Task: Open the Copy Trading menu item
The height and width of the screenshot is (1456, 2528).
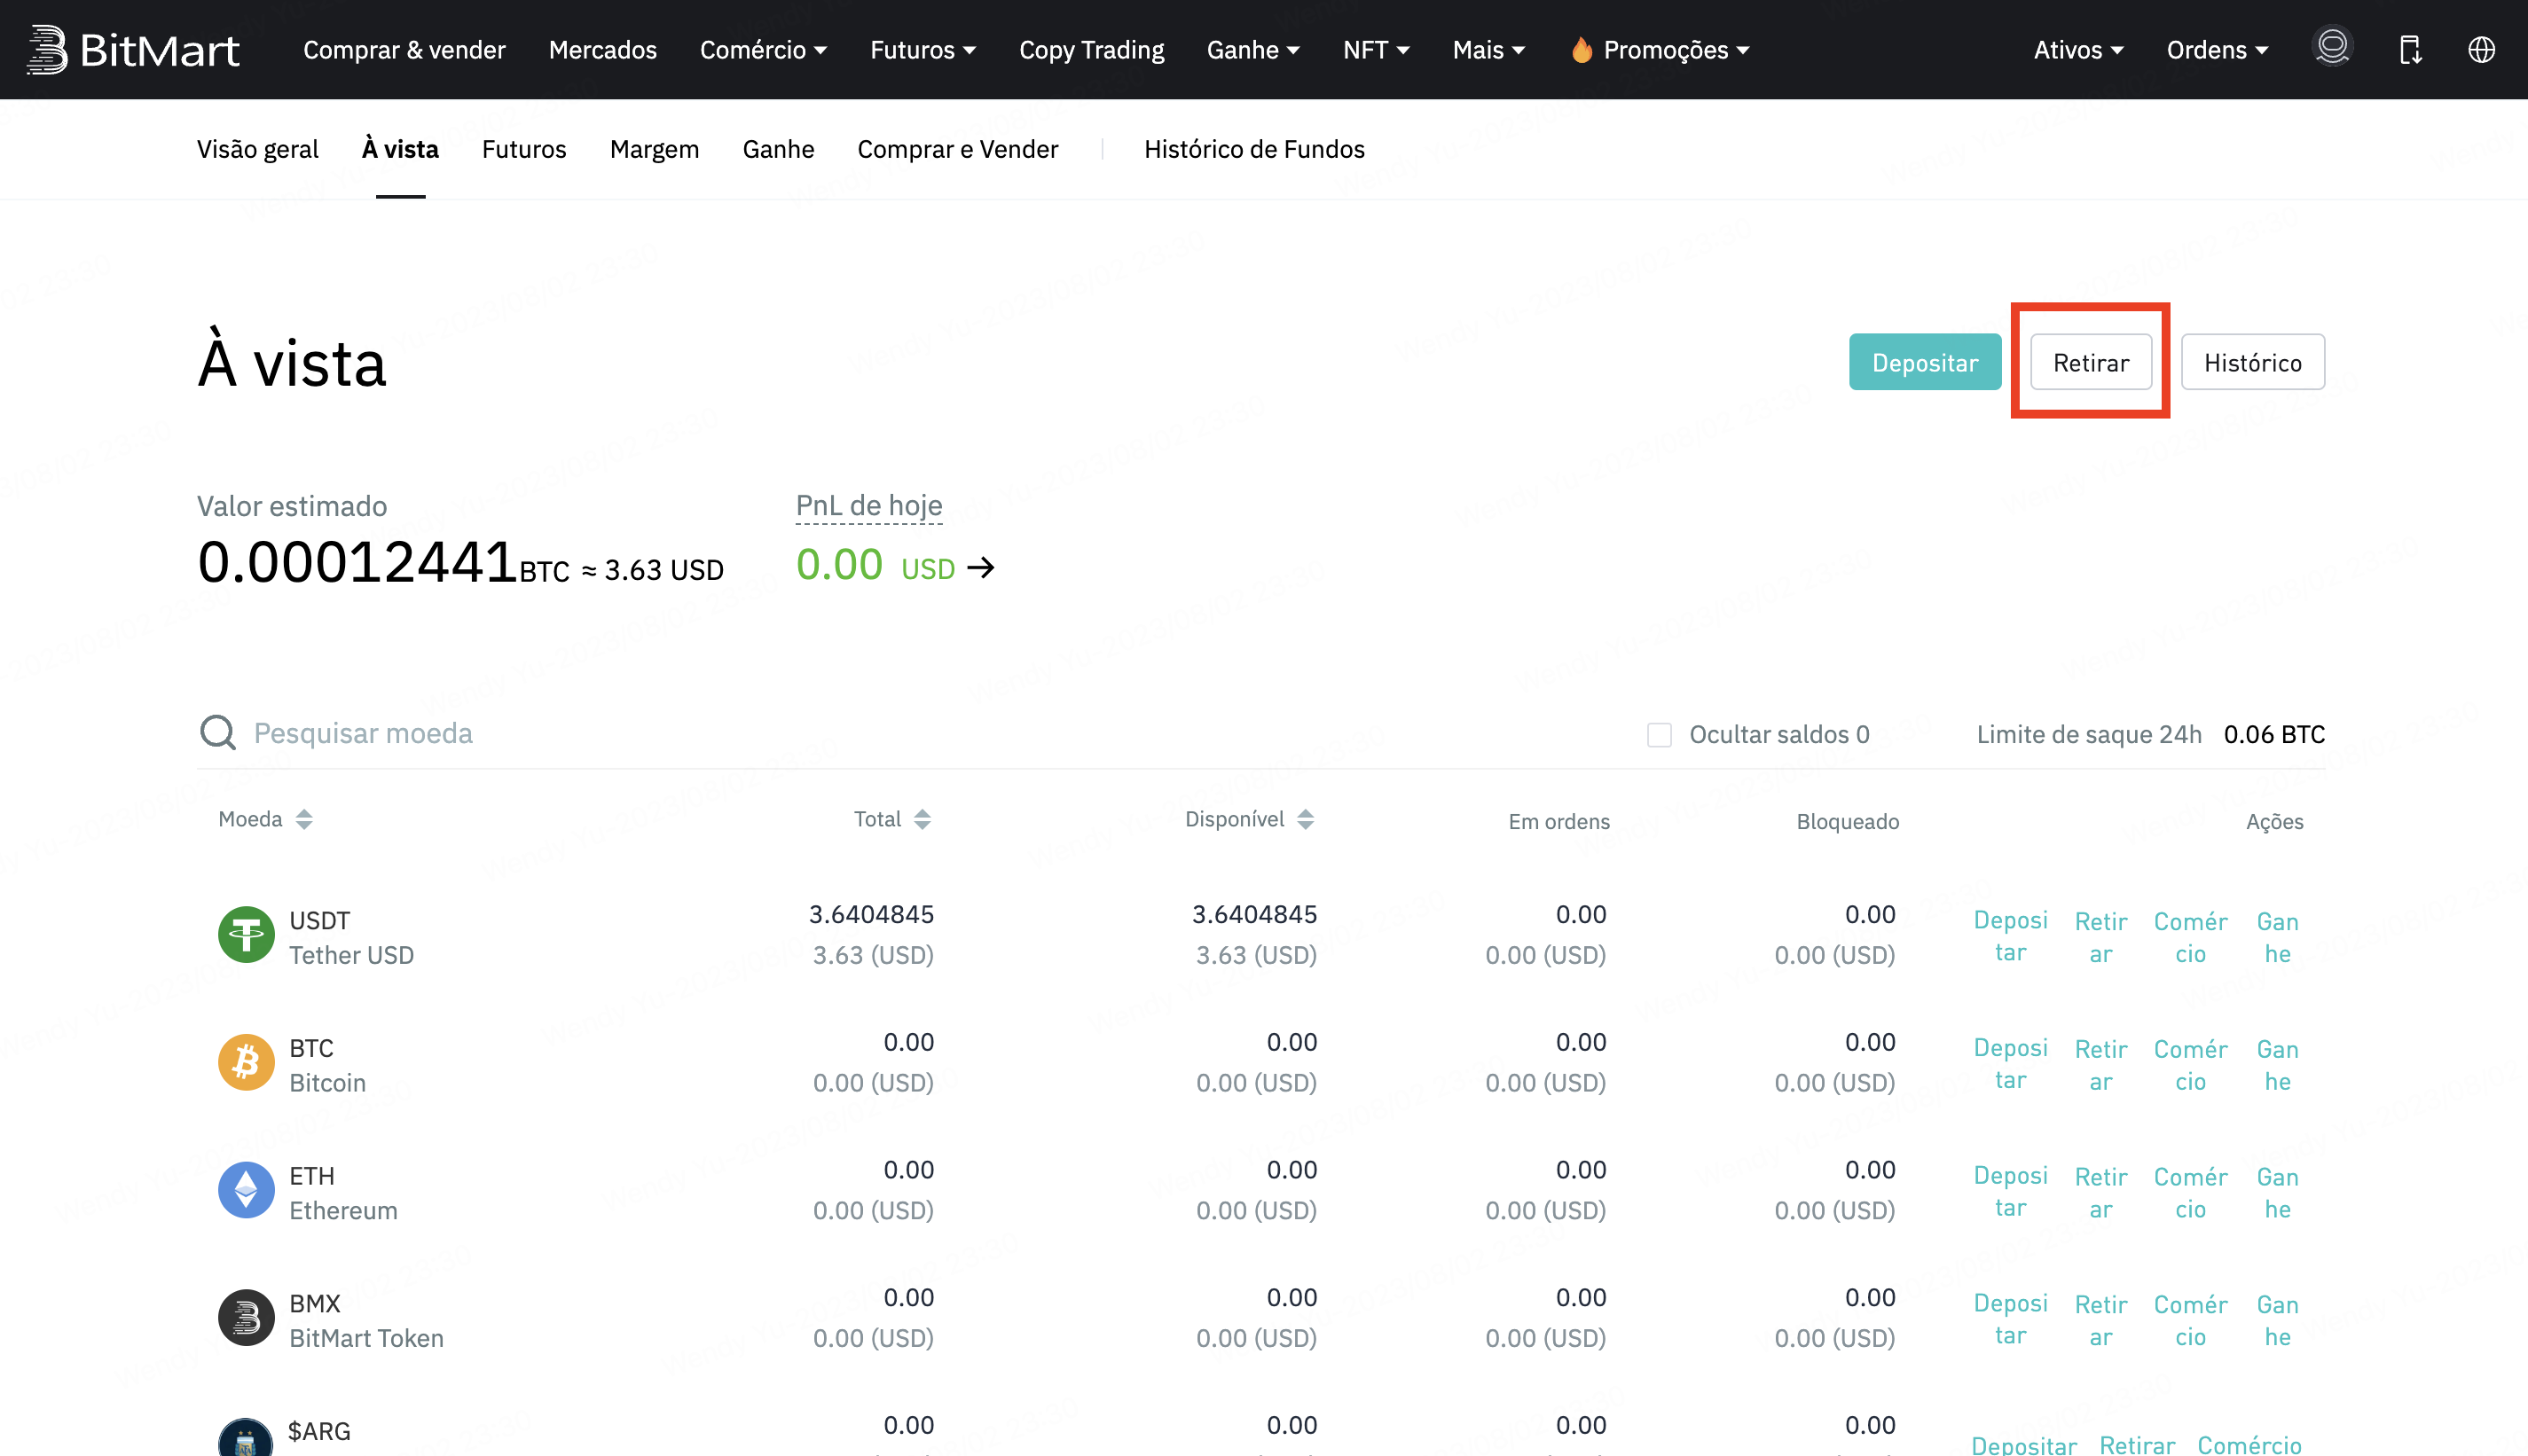Action: point(1091,50)
